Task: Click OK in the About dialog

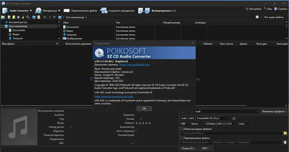Action: pyautogui.click(x=144, y=109)
